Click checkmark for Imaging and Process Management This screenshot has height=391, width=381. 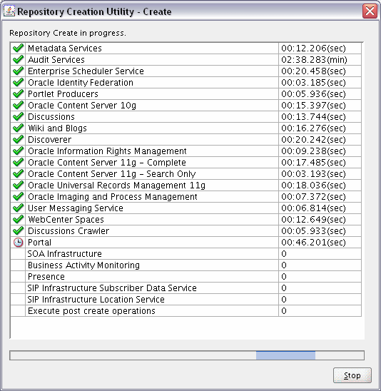pyautogui.click(x=19, y=196)
